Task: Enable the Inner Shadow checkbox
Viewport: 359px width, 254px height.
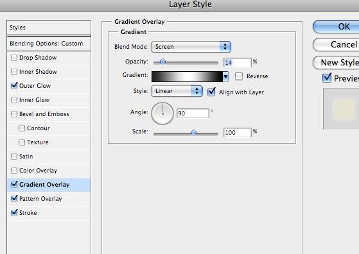Action: (x=14, y=72)
